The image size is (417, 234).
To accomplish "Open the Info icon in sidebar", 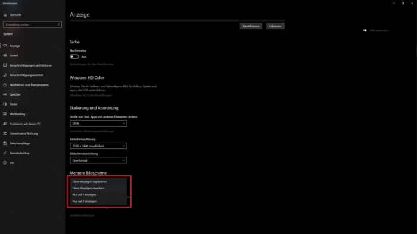I will 5,163.
